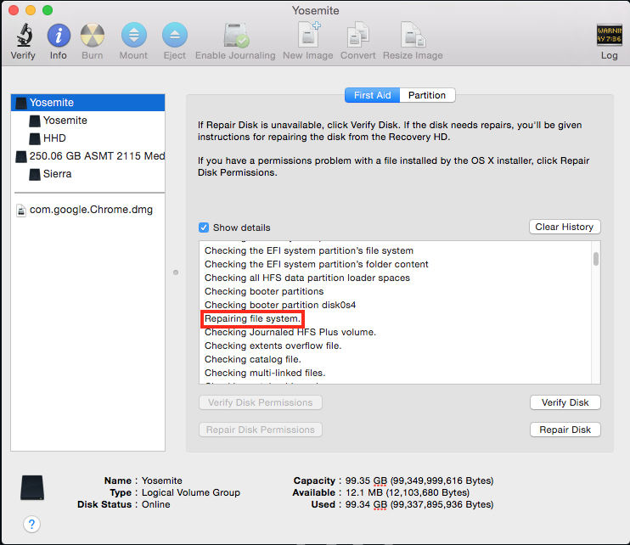Click the Resize Image toolbar icon
The height and width of the screenshot is (545, 630).
pos(413,35)
